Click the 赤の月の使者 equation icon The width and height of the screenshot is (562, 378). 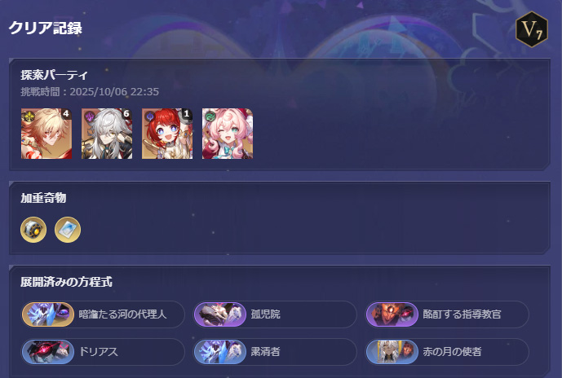point(392,352)
